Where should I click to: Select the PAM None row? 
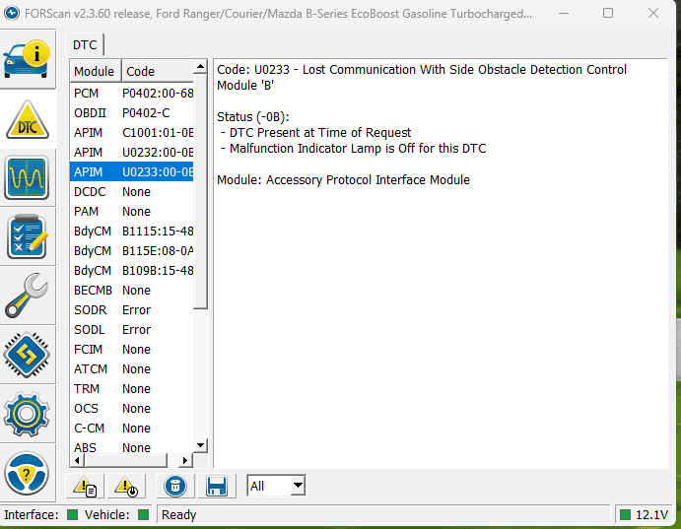[132, 212]
